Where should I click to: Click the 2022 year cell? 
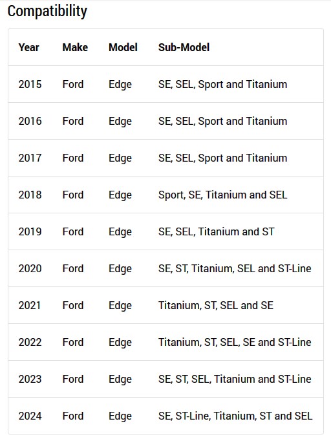tap(30, 343)
